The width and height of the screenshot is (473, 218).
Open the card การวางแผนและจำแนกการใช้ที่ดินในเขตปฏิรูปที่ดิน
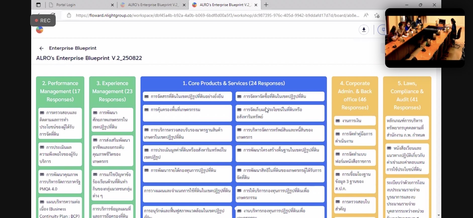click(187, 194)
